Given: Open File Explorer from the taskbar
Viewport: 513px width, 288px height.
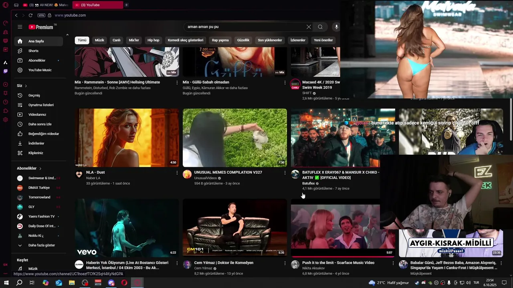Looking at the screenshot, I should point(72,283).
